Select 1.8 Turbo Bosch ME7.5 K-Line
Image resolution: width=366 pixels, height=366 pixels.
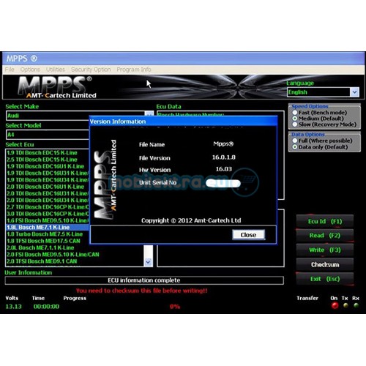coord(45,234)
